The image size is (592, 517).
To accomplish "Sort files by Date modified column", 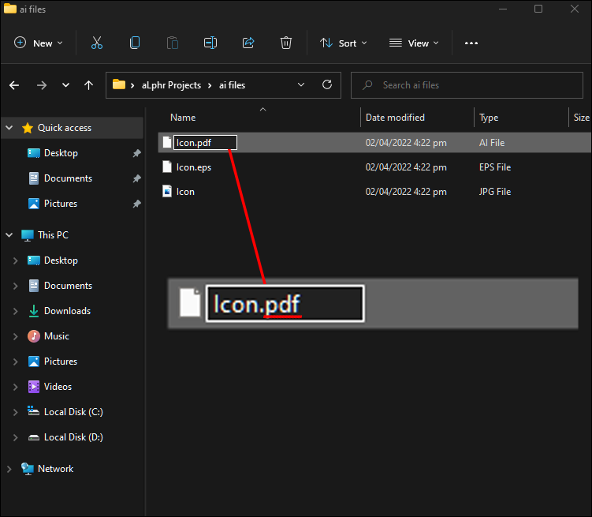I will point(395,118).
